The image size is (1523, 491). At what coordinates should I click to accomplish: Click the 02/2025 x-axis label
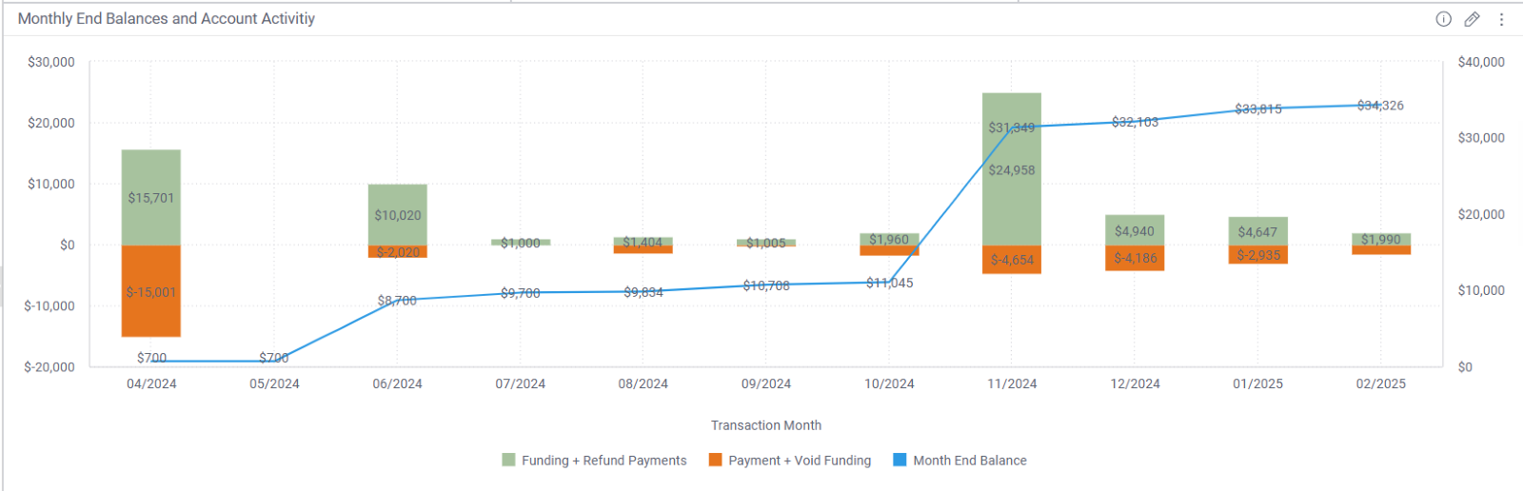pos(1381,383)
